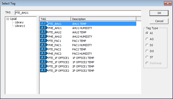Click the AI icon beside PTE_1F OFFICE1
This screenshot has height=99, width=173.
pyautogui.click(x=44, y=58)
